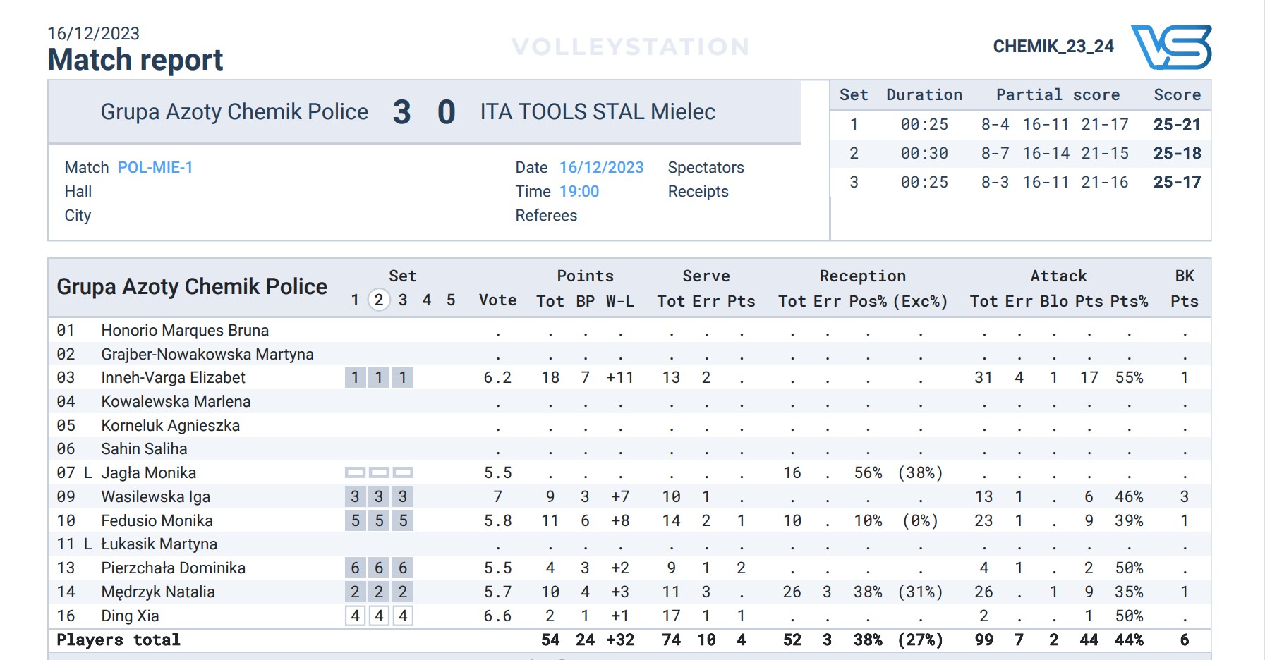Click Inneh-Varga's vote value 6.2
Viewport: 1265px width, 660px height.
[x=497, y=378]
